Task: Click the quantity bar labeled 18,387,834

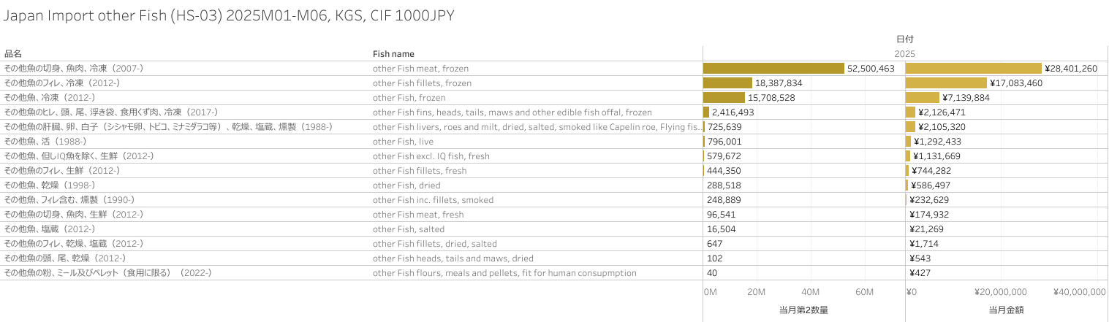Action: click(727, 83)
